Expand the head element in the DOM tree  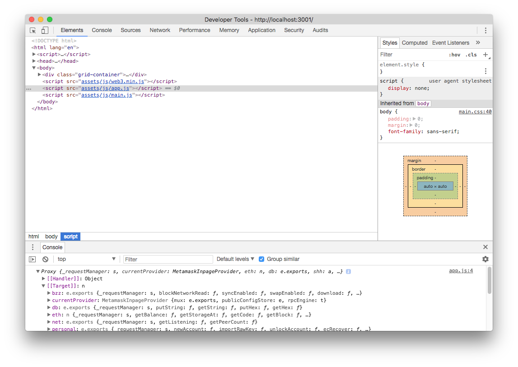click(34, 60)
